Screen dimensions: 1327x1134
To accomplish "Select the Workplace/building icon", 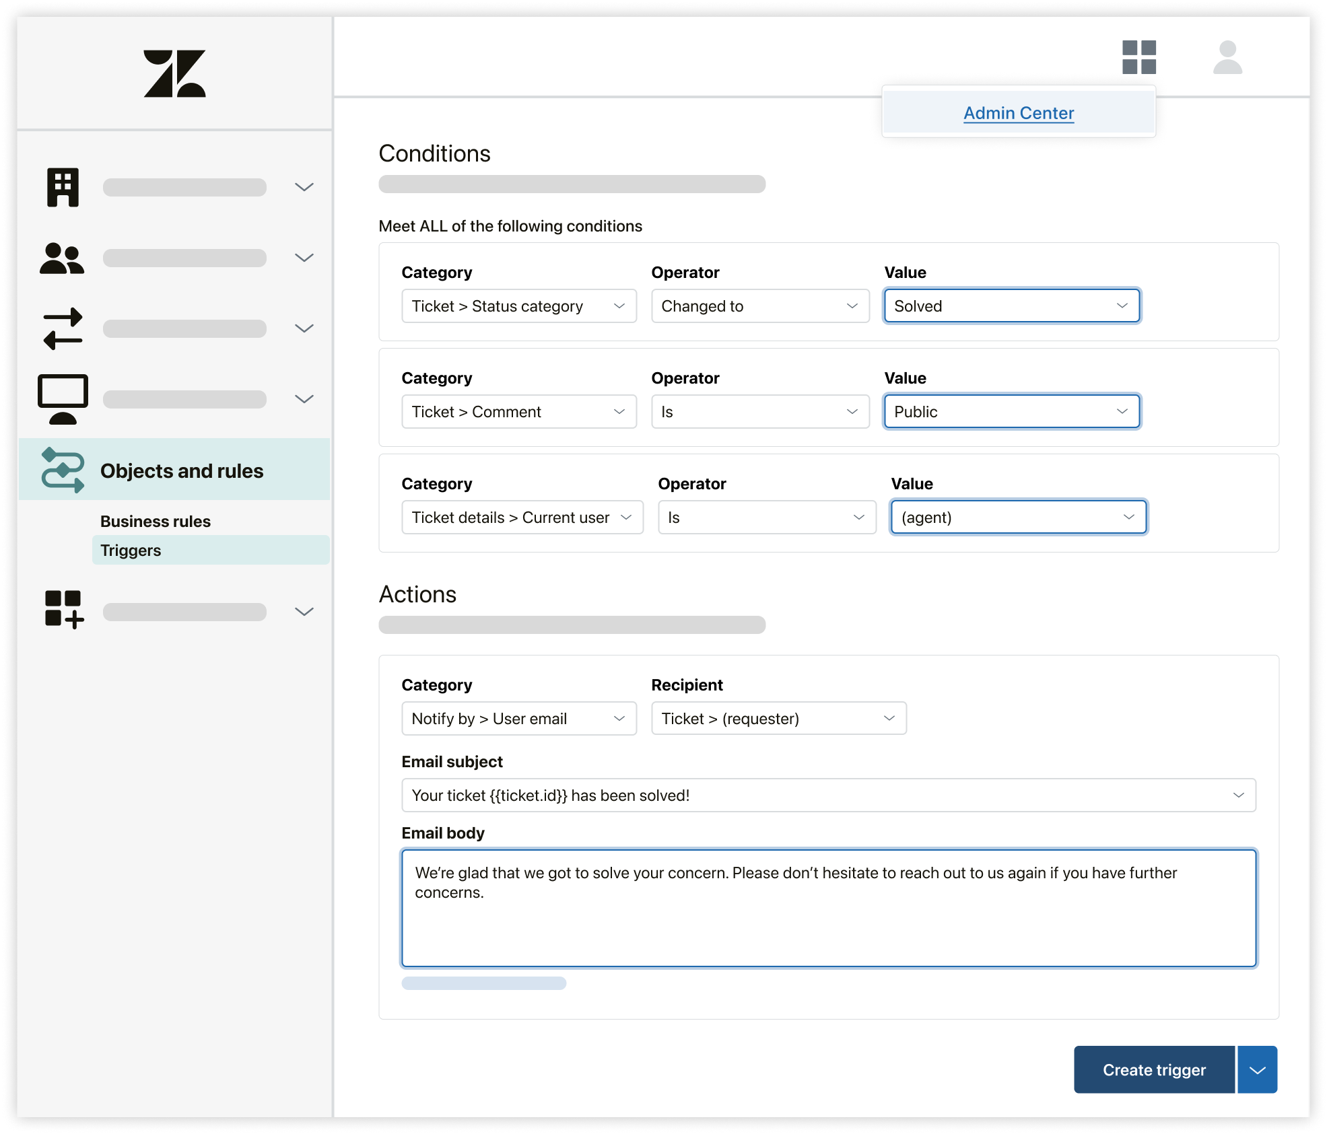I will [63, 186].
